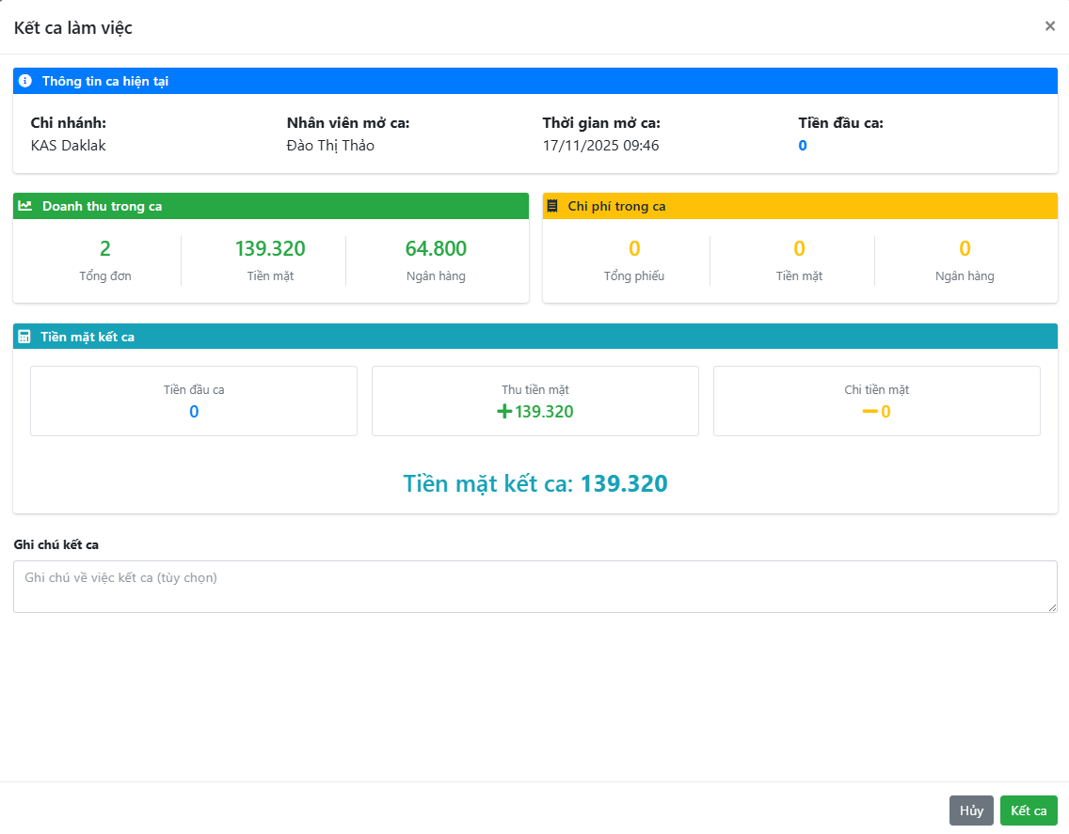Cancel with the Hủy button

(x=970, y=810)
